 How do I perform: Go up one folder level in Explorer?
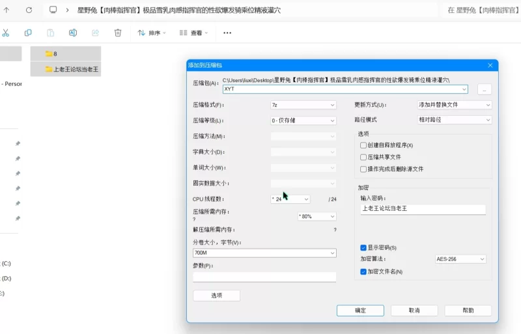tap(7, 10)
